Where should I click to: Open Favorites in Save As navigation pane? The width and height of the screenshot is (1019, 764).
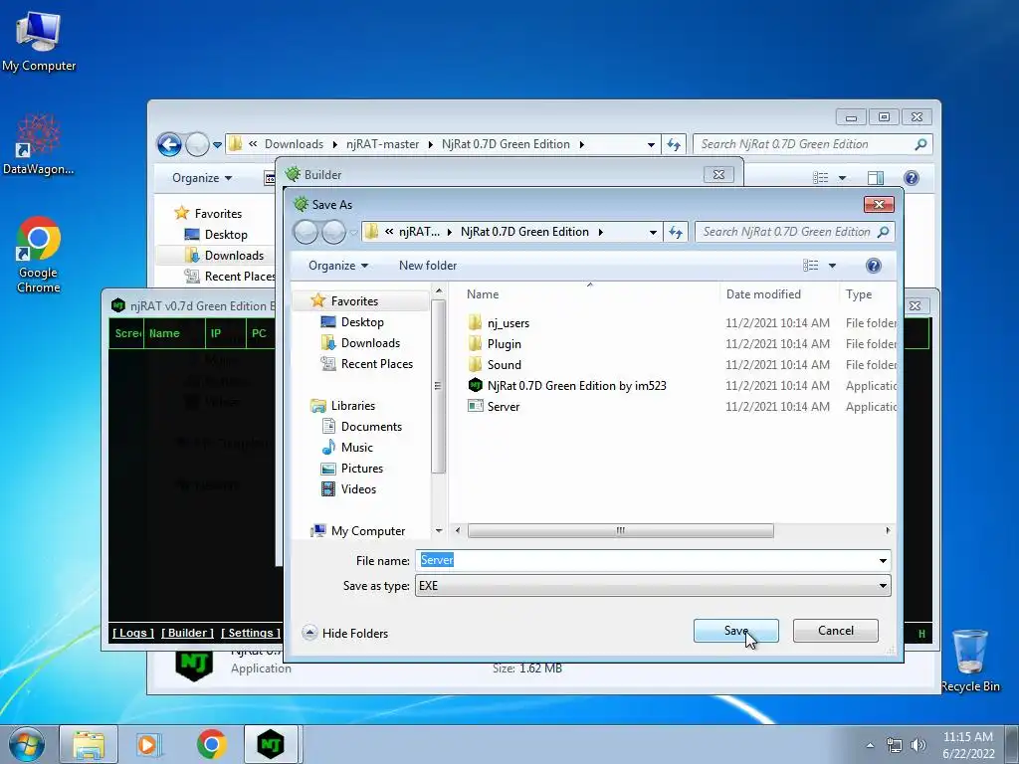coord(354,300)
